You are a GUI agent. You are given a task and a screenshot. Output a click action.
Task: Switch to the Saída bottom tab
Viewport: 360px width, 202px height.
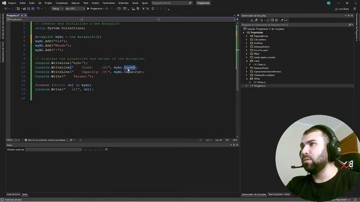pos(25,194)
